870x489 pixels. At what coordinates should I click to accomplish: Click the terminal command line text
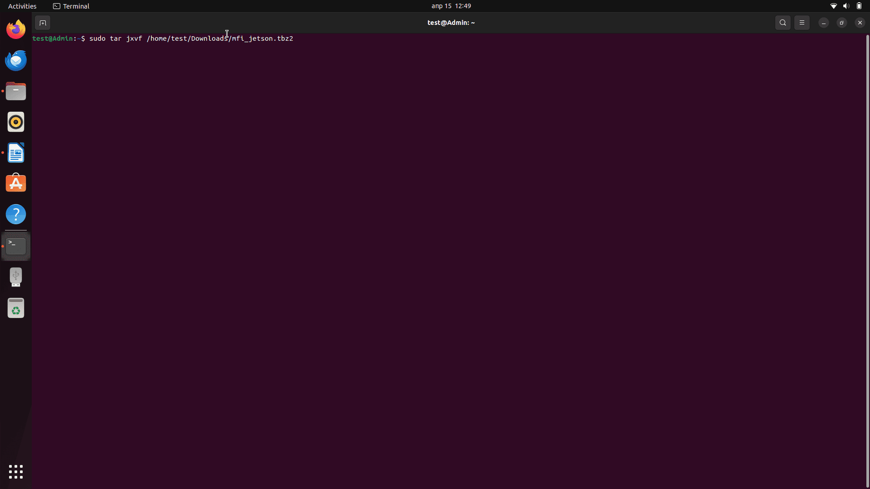[x=191, y=38]
